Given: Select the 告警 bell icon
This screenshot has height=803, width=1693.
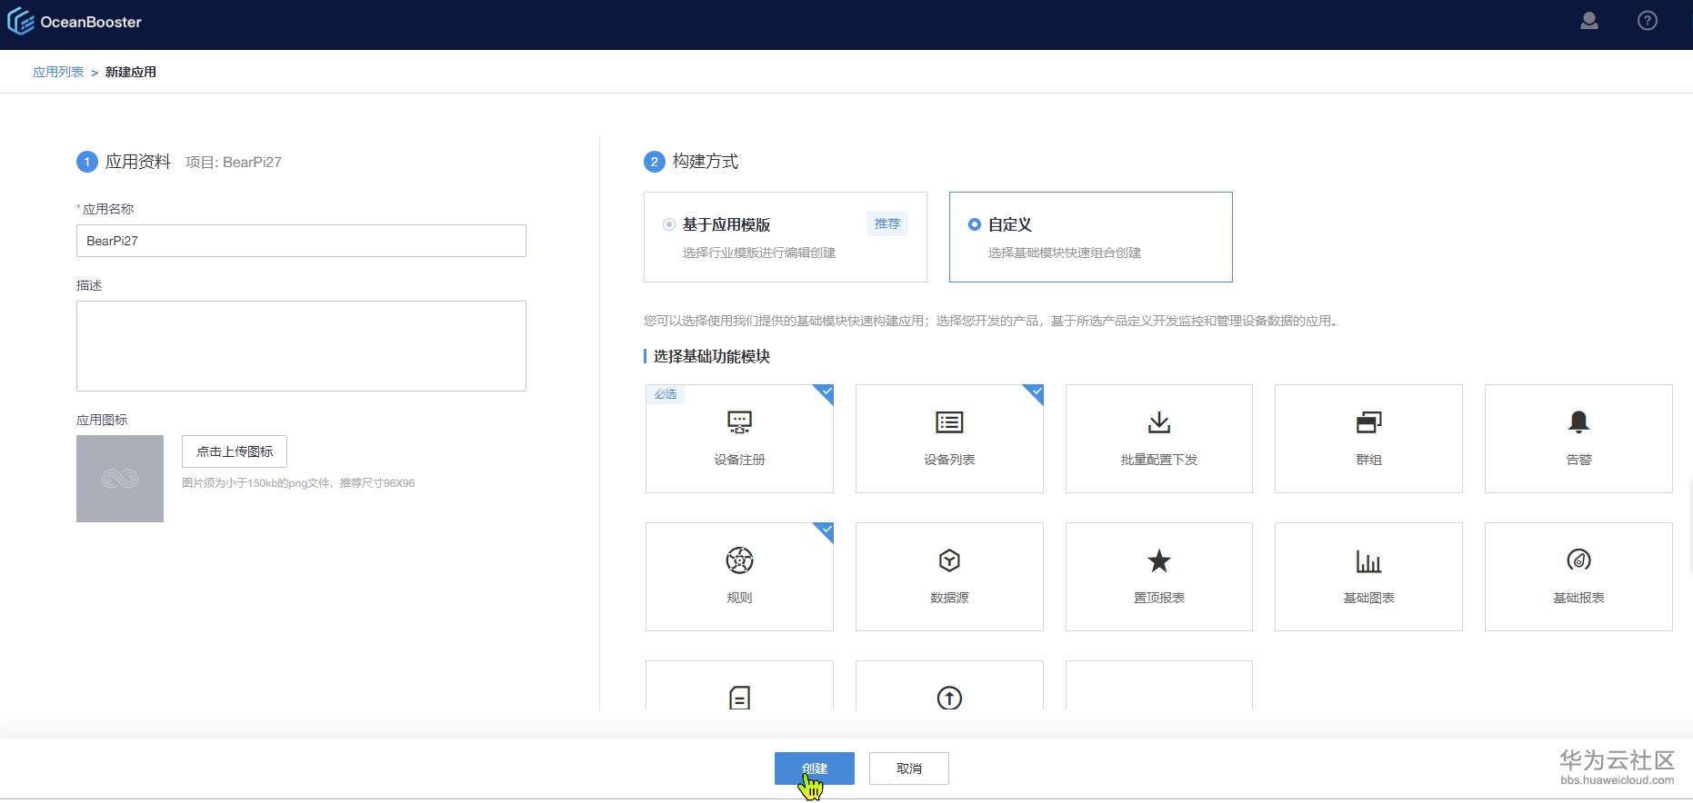Looking at the screenshot, I should pyautogui.click(x=1578, y=422).
